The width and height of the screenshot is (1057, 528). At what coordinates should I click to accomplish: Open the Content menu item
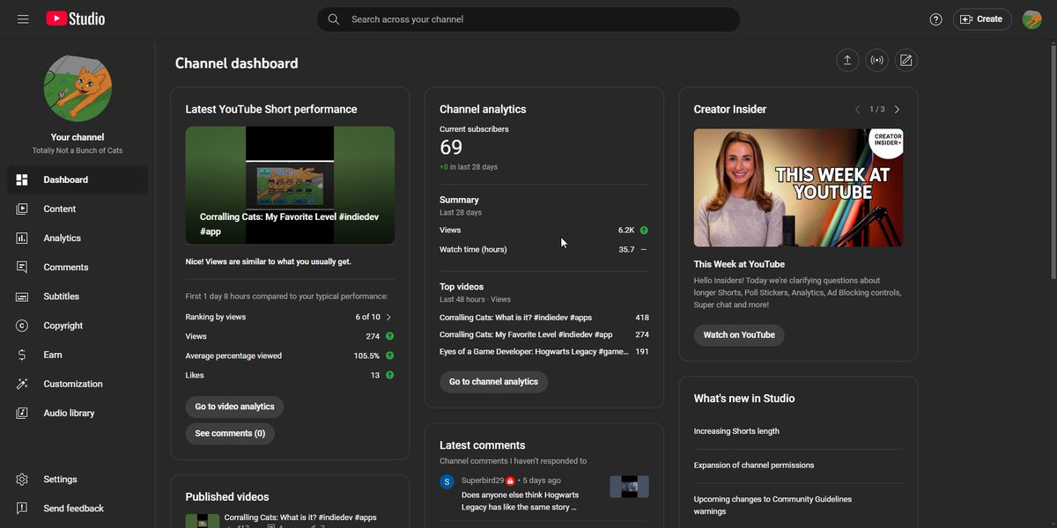(78, 209)
